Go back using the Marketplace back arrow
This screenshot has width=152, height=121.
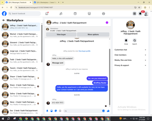click(x=4, y=20)
